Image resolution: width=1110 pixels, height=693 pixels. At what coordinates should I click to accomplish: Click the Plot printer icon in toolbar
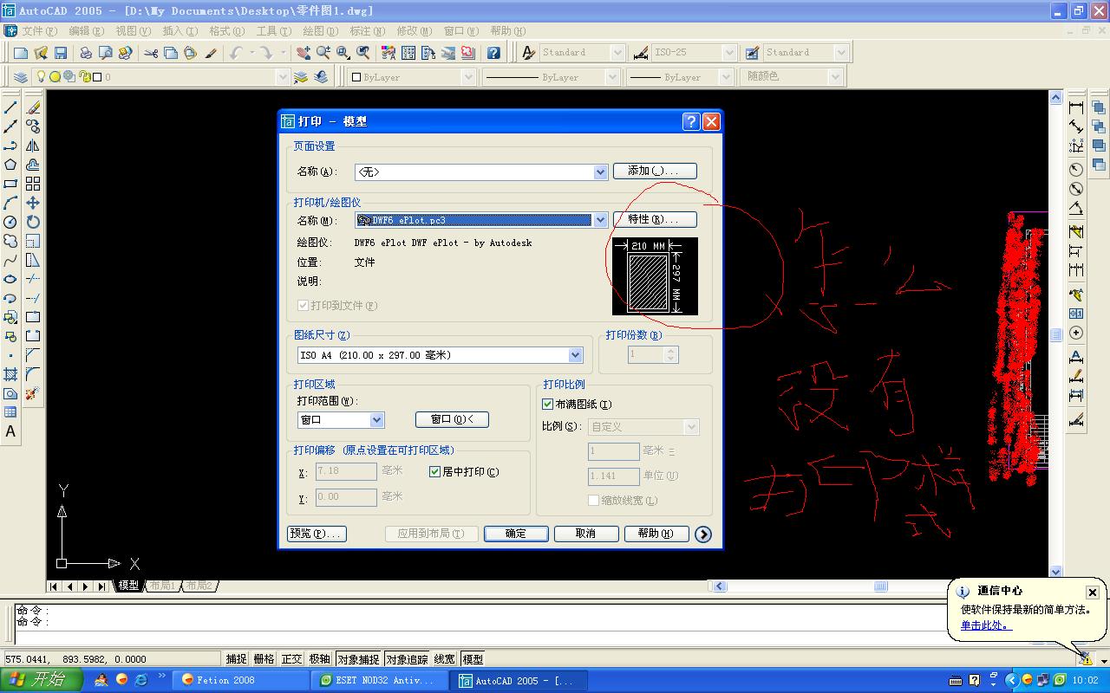[86, 53]
